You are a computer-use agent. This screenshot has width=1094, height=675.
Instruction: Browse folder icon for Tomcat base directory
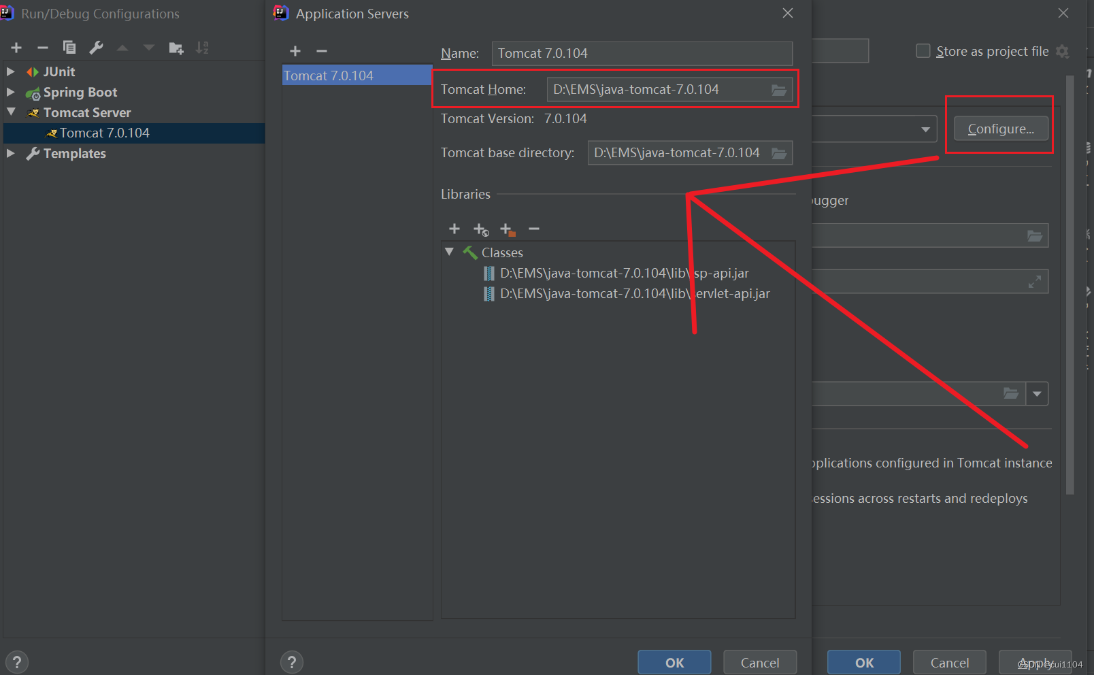(x=779, y=153)
